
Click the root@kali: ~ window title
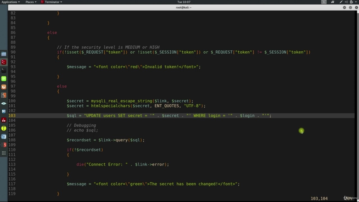pyautogui.click(x=184, y=8)
